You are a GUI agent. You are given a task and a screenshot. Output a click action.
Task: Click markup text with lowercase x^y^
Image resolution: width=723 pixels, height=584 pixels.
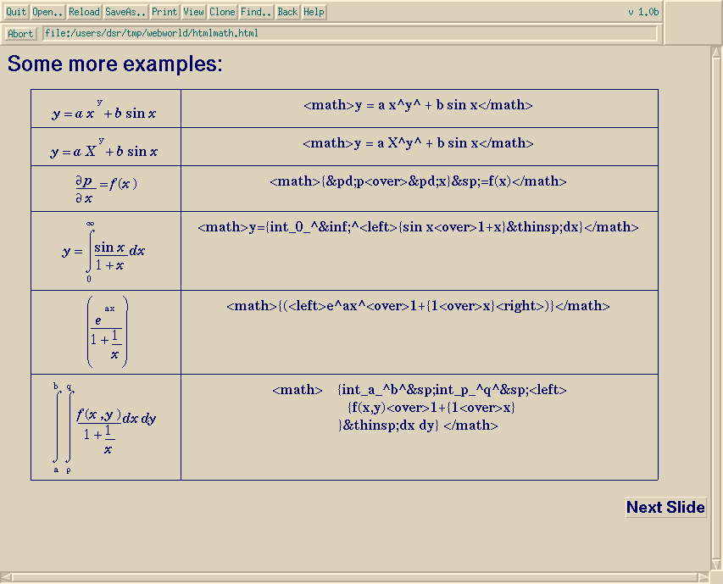click(418, 105)
